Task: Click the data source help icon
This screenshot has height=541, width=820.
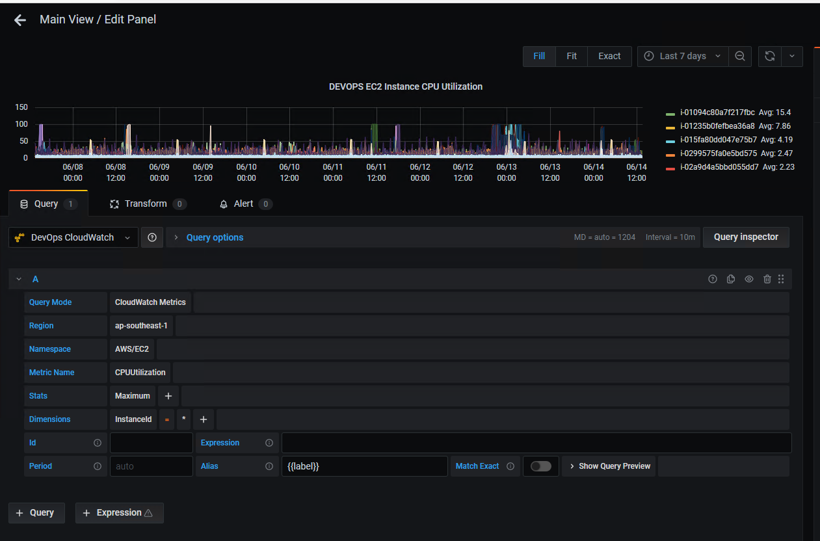Action: tap(152, 237)
